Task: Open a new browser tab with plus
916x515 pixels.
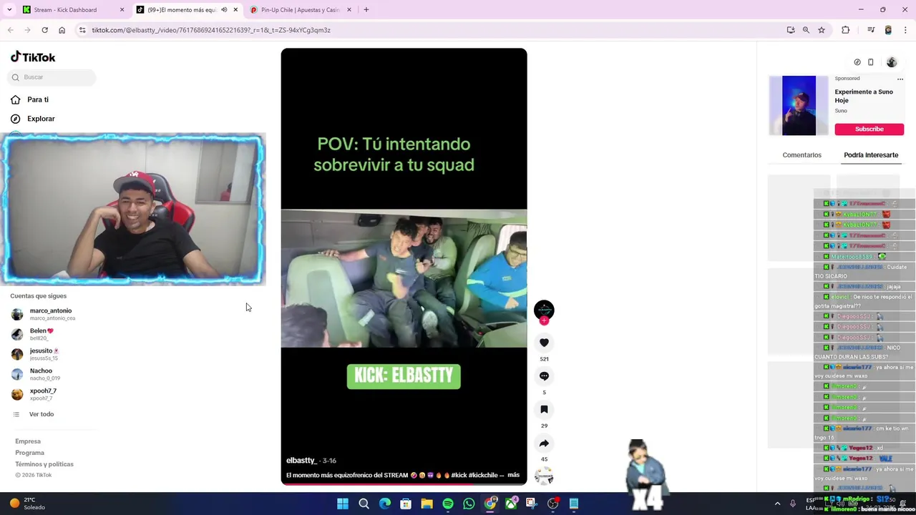Action: (366, 10)
